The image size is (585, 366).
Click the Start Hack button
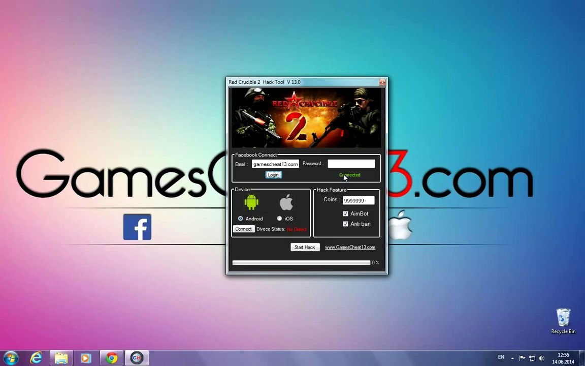click(x=305, y=247)
